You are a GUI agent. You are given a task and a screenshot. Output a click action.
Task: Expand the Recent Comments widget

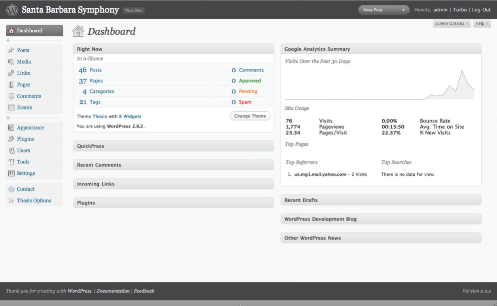click(x=174, y=165)
